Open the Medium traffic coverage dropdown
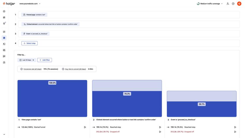The height and width of the screenshot is (138, 245). point(210,4)
